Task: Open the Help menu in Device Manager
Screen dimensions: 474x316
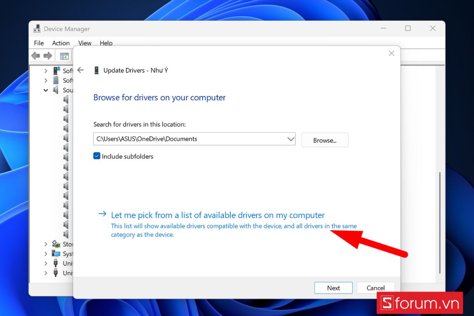Action: coord(106,43)
